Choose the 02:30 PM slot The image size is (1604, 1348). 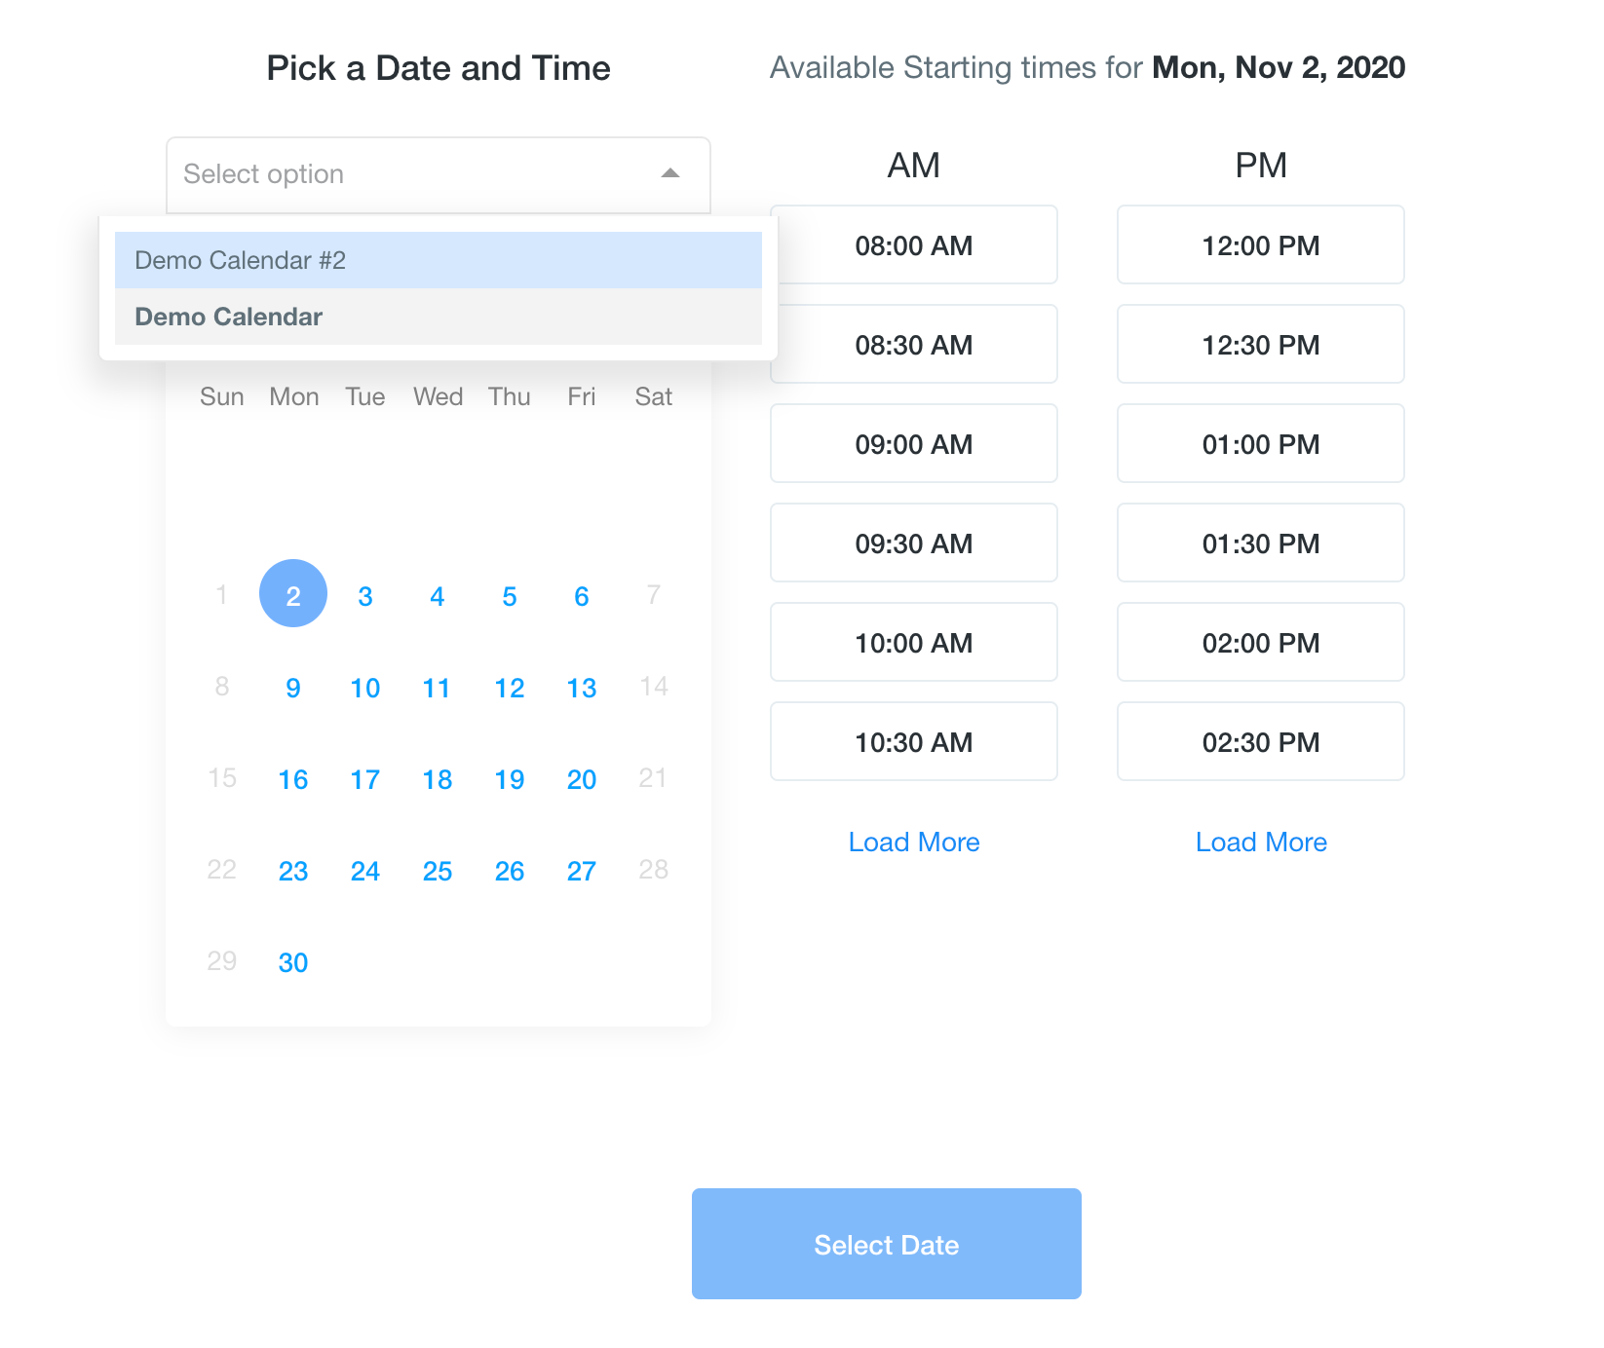click(1261, 741)
